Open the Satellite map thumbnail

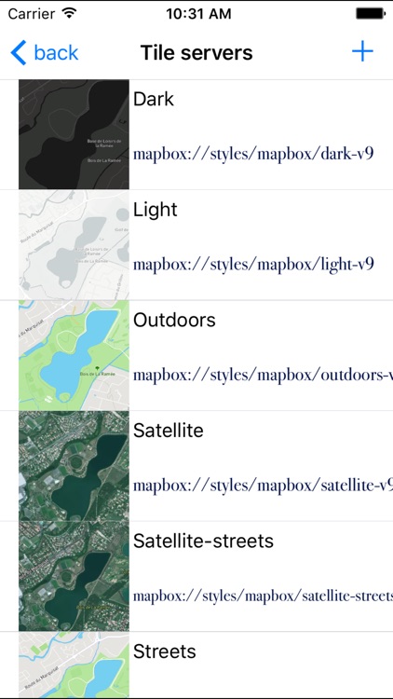(x=74, y=466)
